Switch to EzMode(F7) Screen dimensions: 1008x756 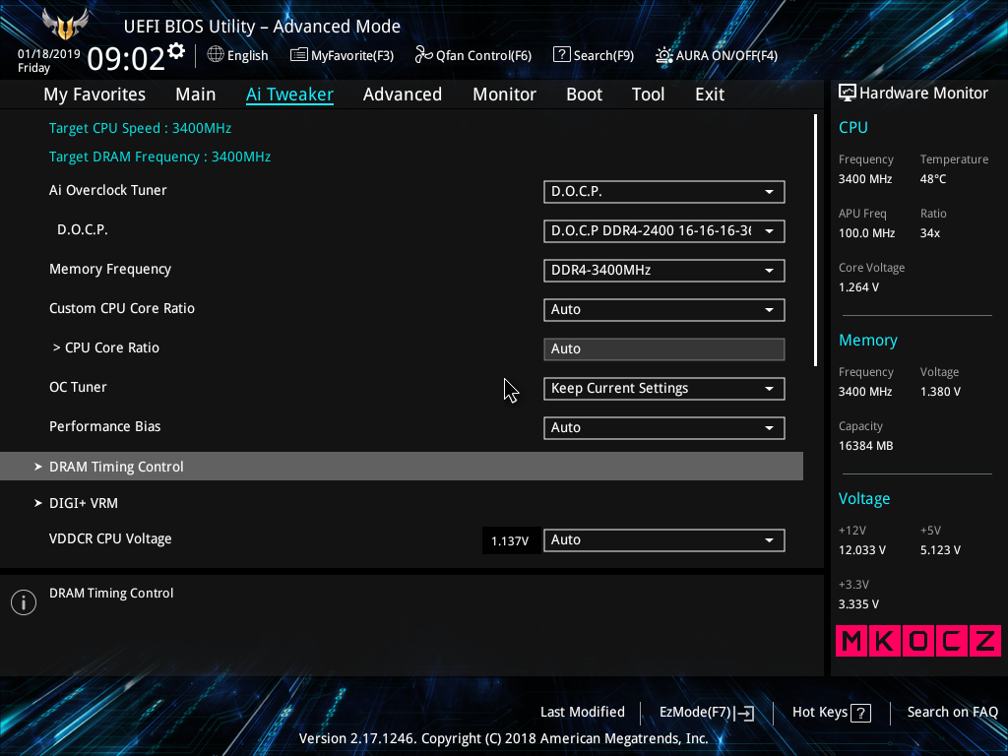pos(707,713)
